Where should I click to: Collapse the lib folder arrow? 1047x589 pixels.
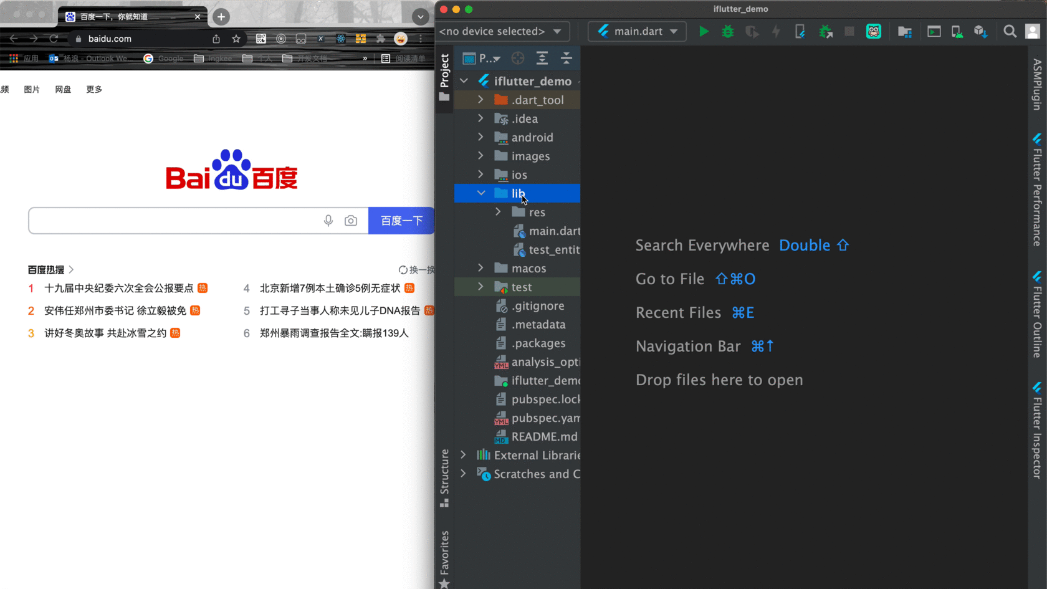point(480,193)
